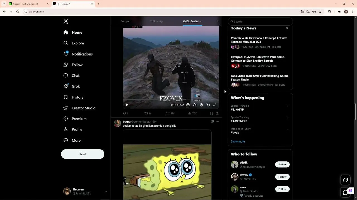Open the Notifications page
The height and width of the screenshot is (200, 357).
coord(78,54)
